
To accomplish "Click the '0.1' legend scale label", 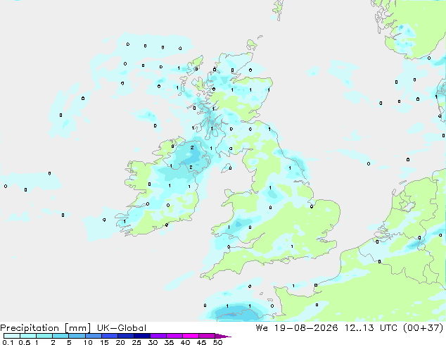I will pyautogui.click(x=8, y=342).
